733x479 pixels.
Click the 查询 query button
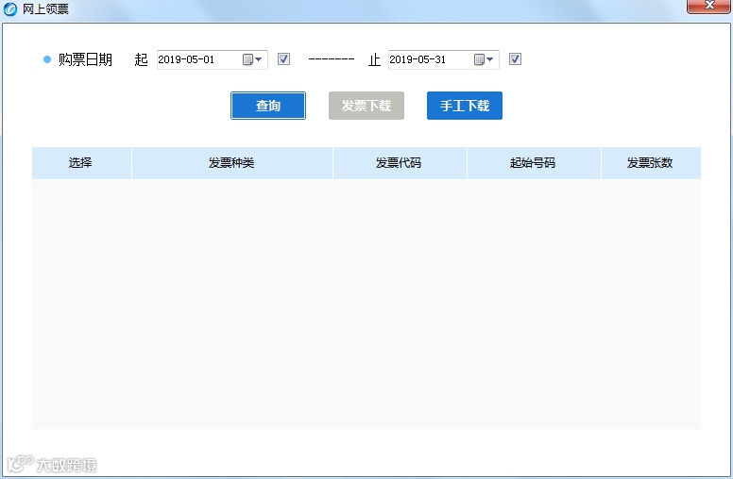pyautogui.click(x=268, y=106)
